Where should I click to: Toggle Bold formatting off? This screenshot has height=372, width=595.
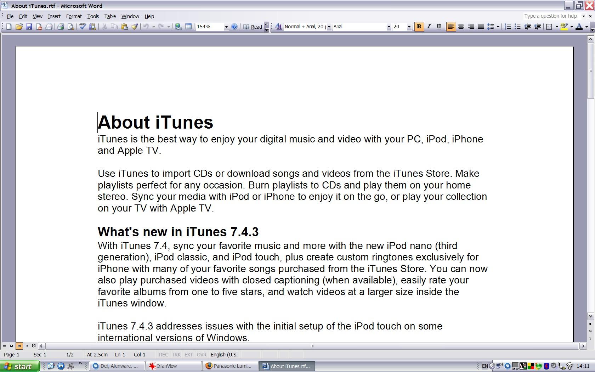pos(419,27)
